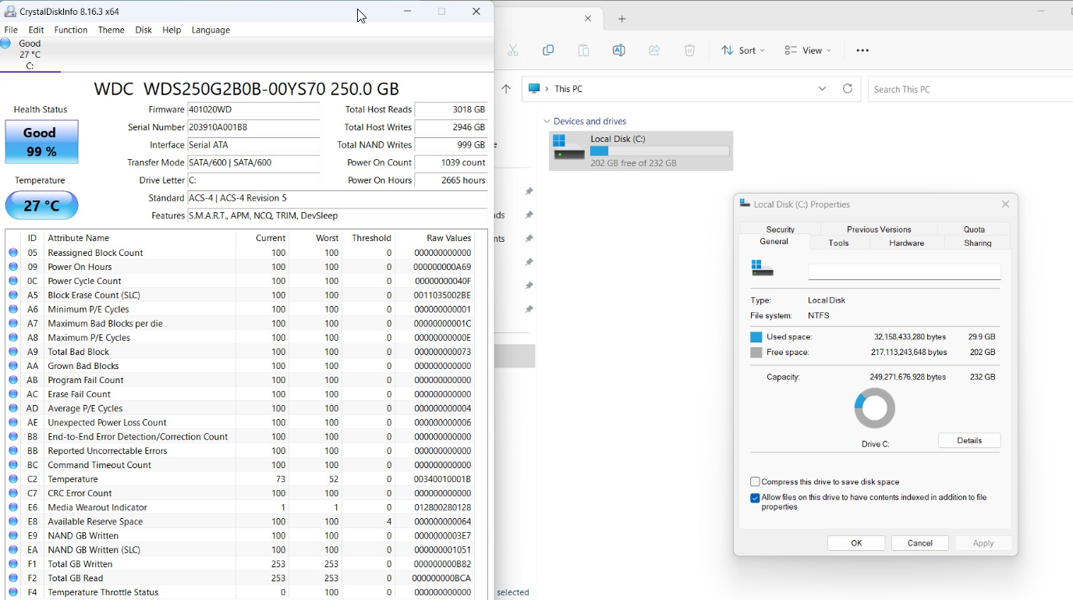Open the Theme menu
This screenshot has width=1073, height=600.
[112, 30]
